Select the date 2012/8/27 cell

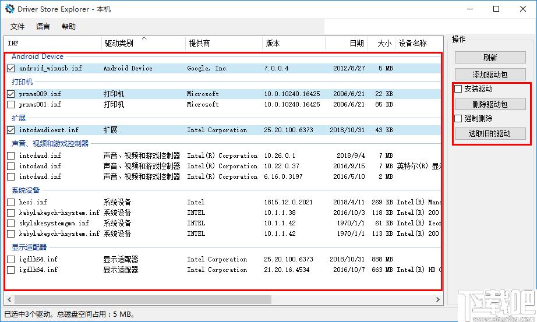(x=349, y=69)
